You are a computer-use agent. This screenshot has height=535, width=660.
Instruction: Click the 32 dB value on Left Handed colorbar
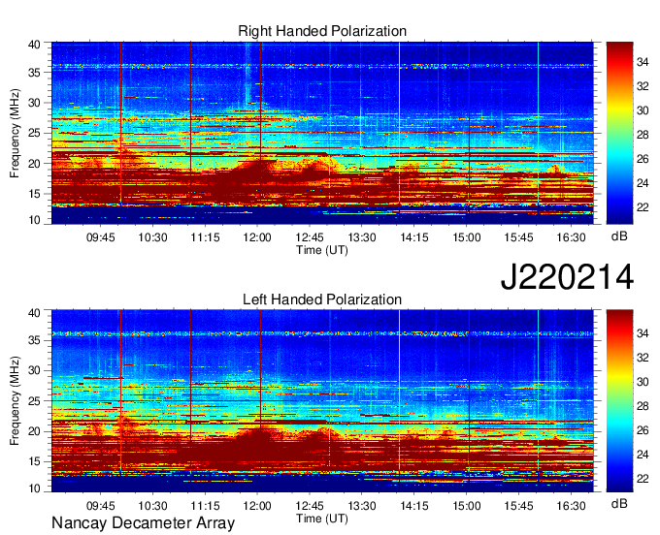(x=643, y=358)
